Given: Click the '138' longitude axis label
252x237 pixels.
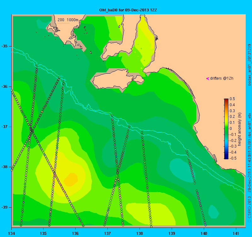Looking at the screenshot, I should [x=140, y=233].
